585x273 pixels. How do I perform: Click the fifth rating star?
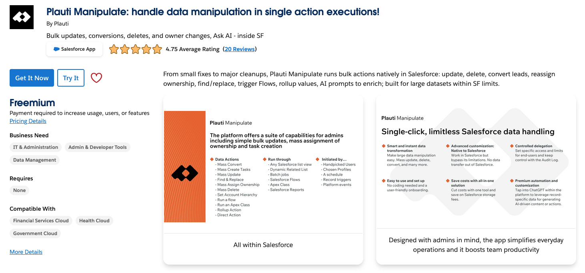157,49
